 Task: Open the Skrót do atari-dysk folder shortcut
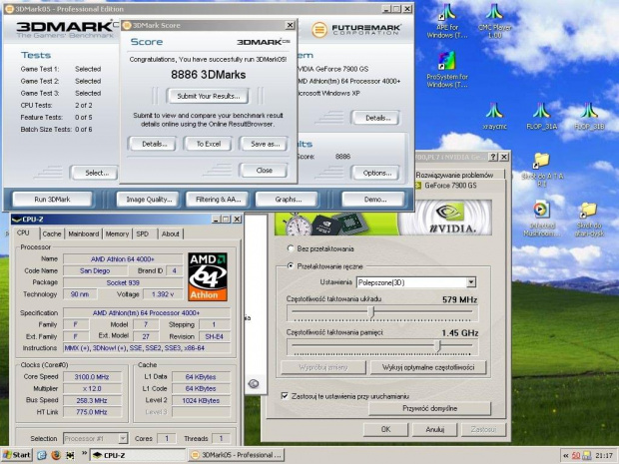(589, 219)
